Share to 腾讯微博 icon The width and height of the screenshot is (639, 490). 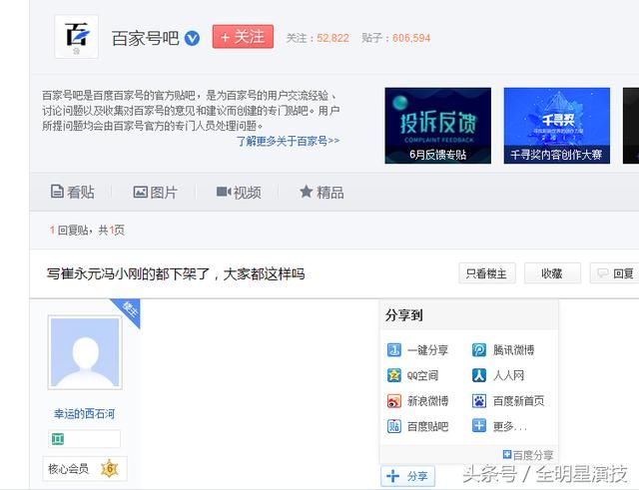tap(479, 350)
